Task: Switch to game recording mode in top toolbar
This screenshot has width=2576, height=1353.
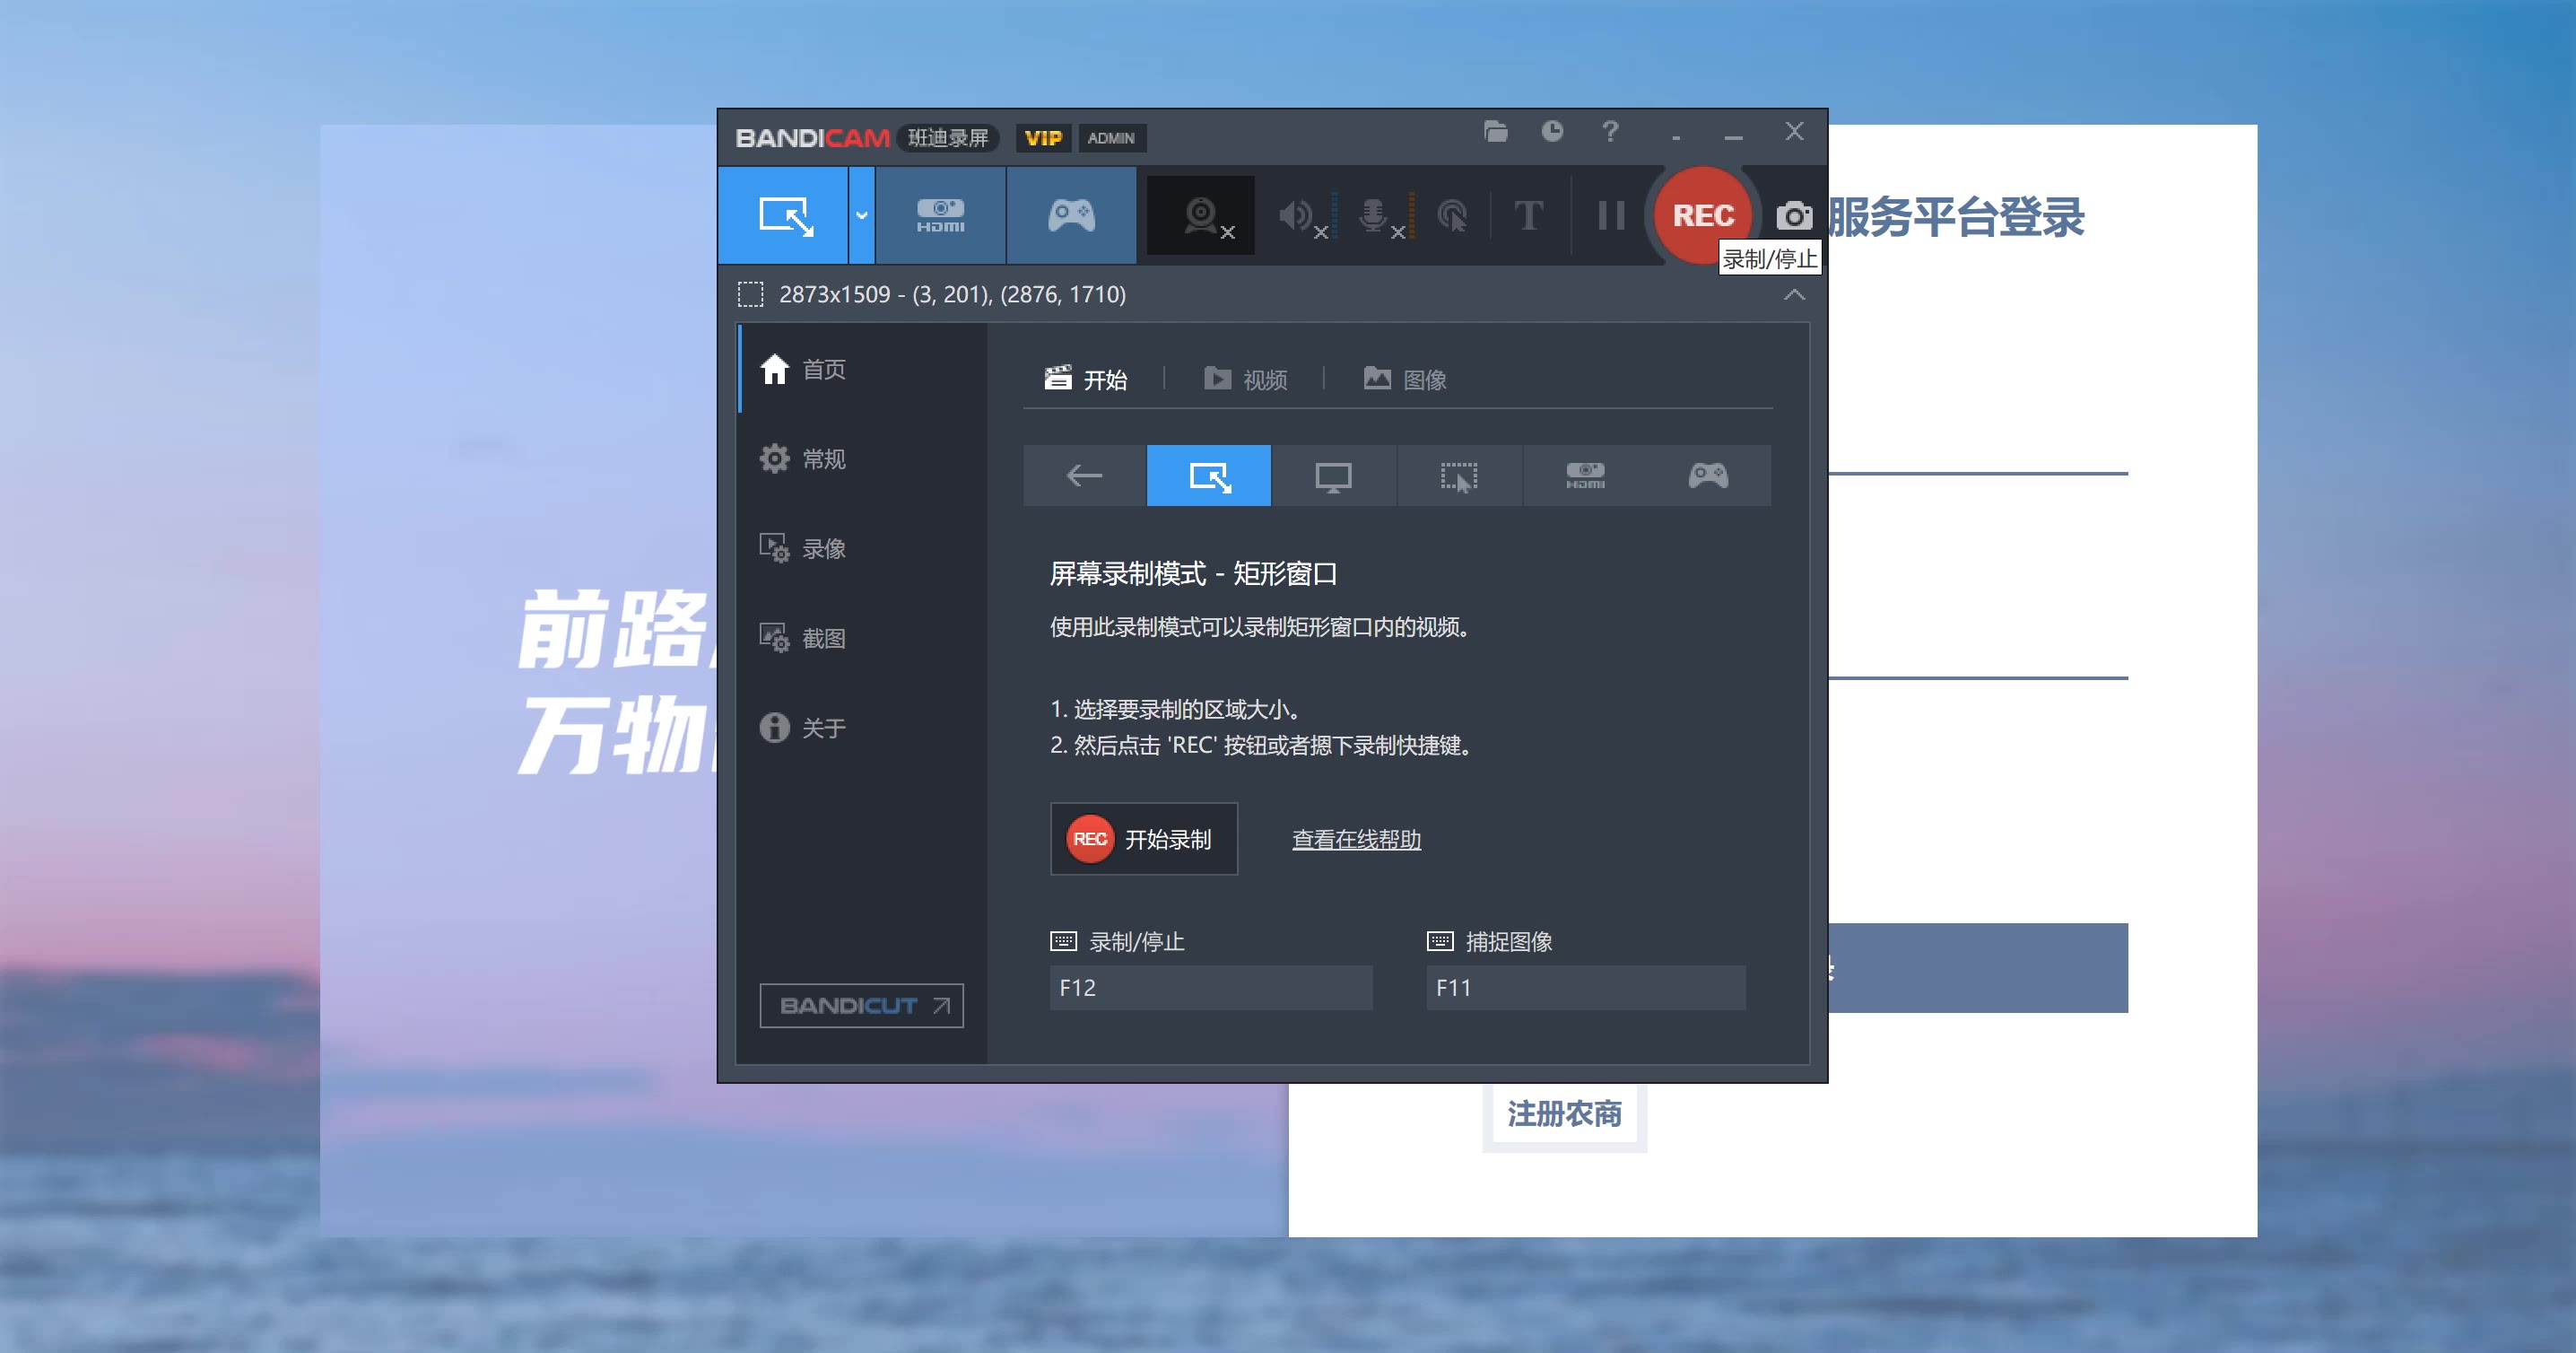Action: point(1071,215)
